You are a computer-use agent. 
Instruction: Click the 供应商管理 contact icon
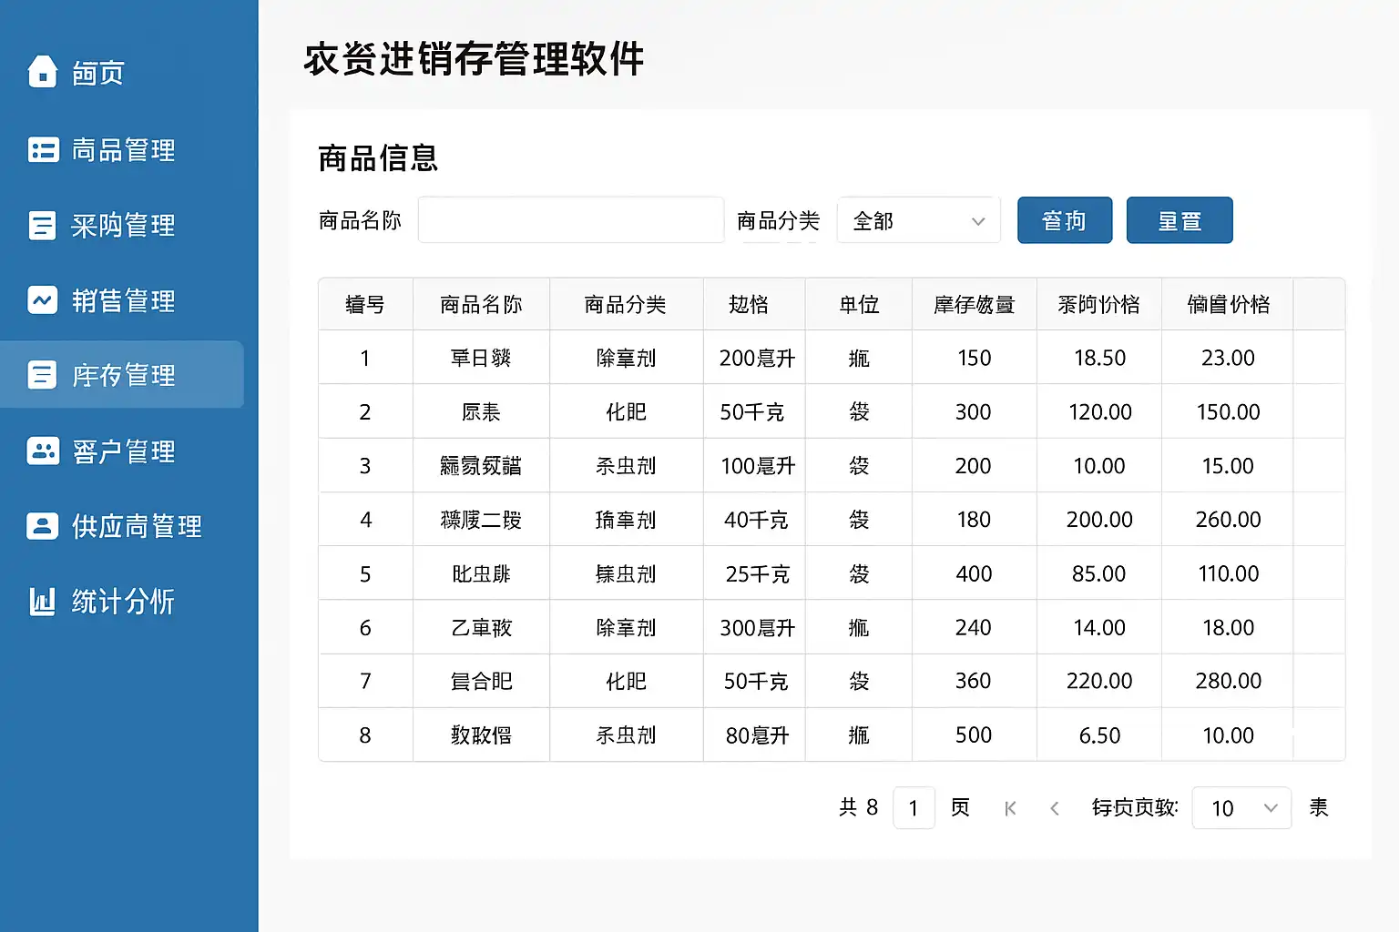coord(42,526)
